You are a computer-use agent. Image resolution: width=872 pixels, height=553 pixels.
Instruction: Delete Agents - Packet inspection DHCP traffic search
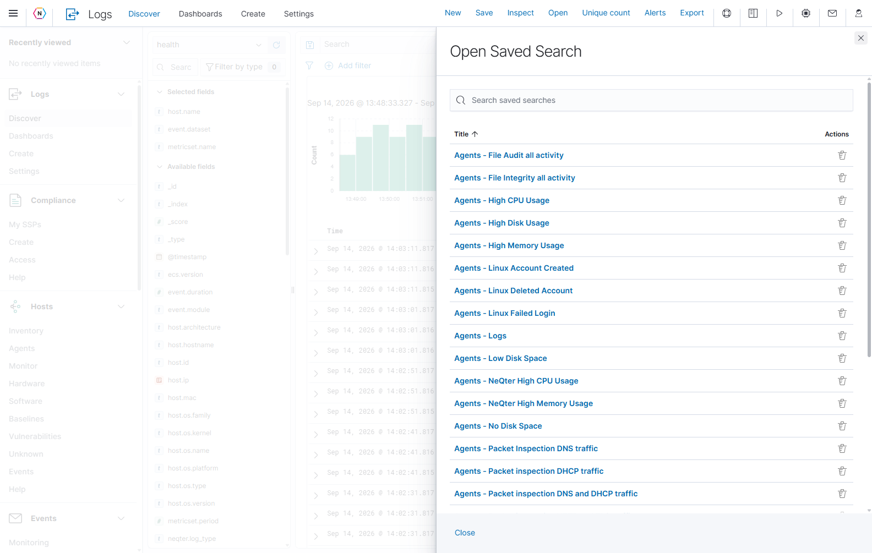coord(842,471)
